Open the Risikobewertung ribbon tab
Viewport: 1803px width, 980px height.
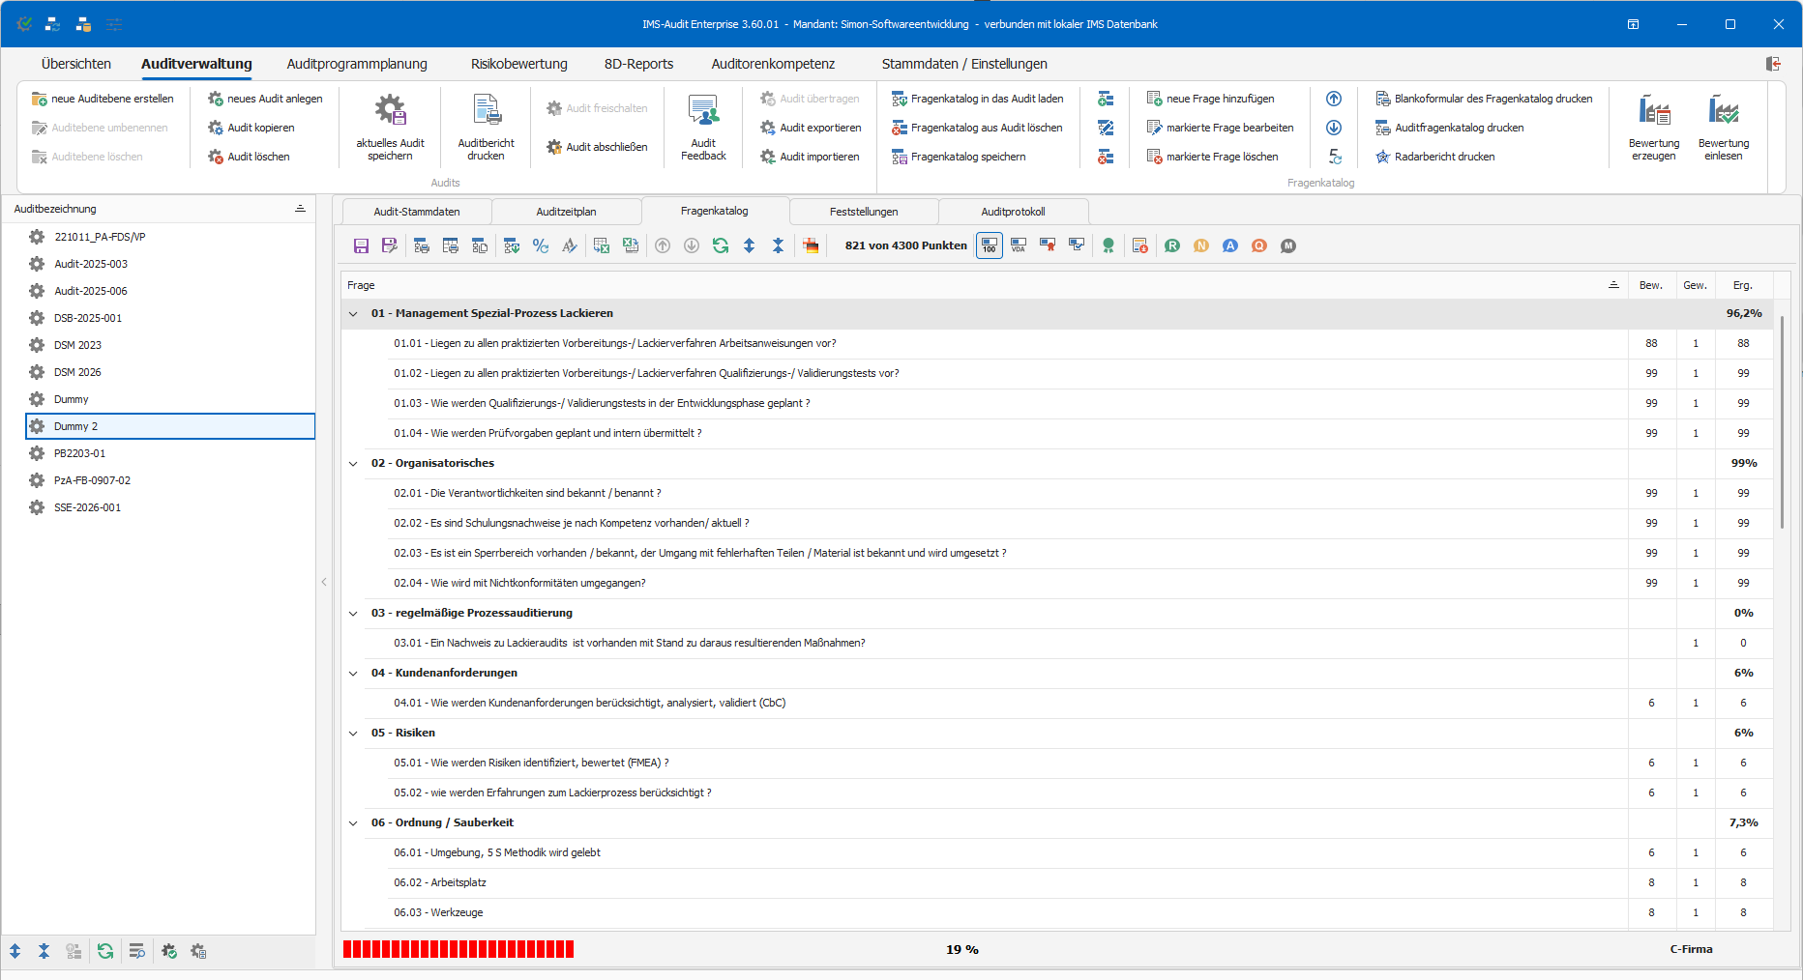[519, 64]
